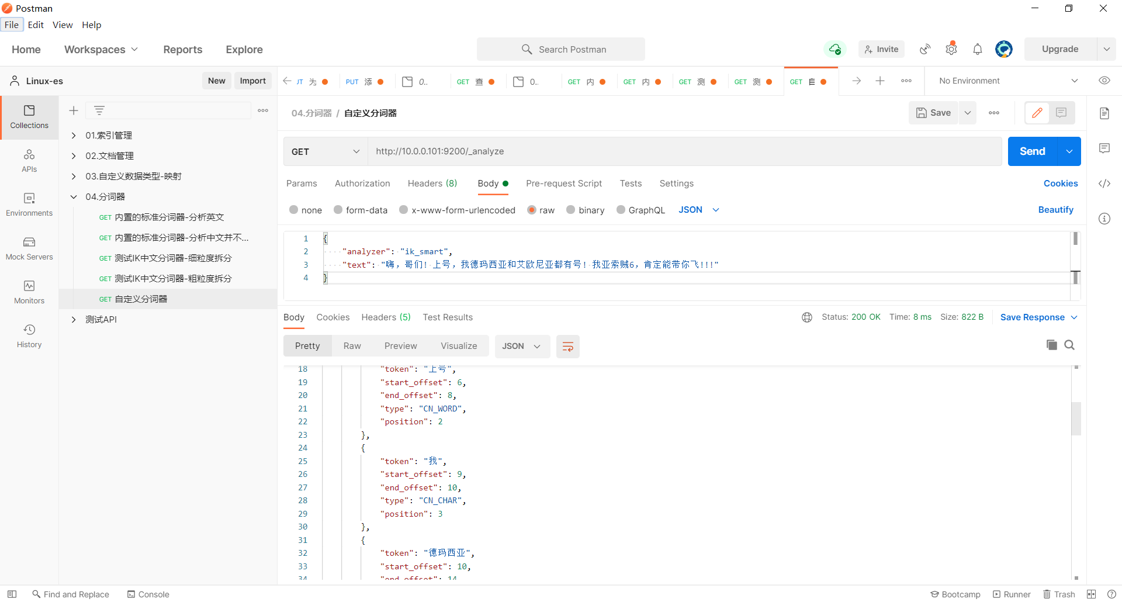
Task: Open the Environments sidebar panel
Action: [x=29, y=205]
